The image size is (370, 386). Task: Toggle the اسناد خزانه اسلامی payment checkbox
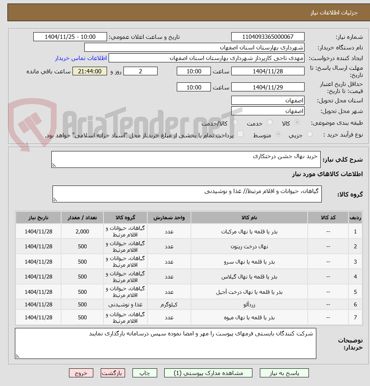pyautogui.click(x=240, y=134)
